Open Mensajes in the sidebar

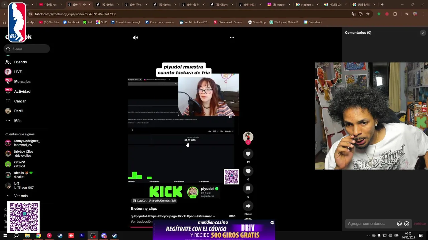[18, 82]
